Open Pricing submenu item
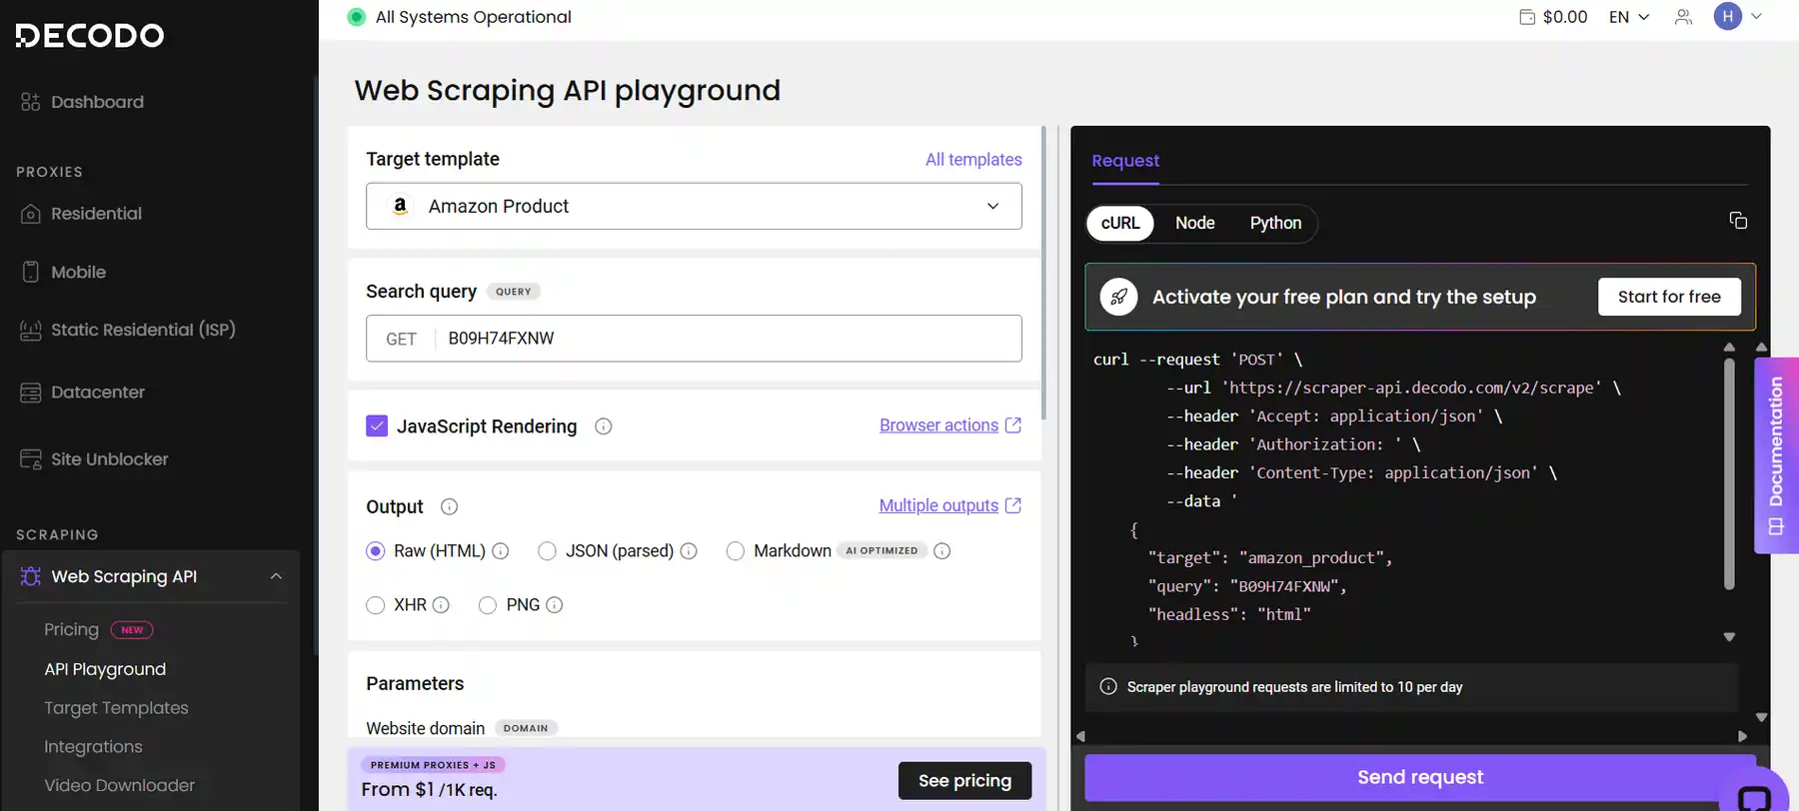 [71, 629]
